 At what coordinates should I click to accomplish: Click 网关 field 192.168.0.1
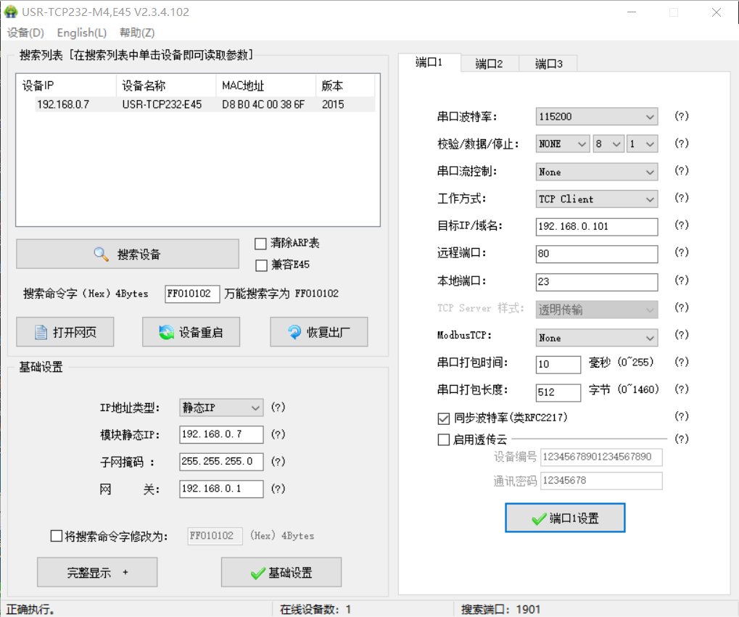coord(221,489)
